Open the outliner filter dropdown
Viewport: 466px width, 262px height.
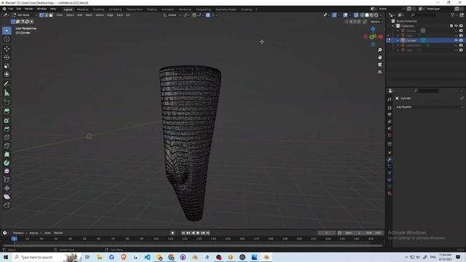454,15
